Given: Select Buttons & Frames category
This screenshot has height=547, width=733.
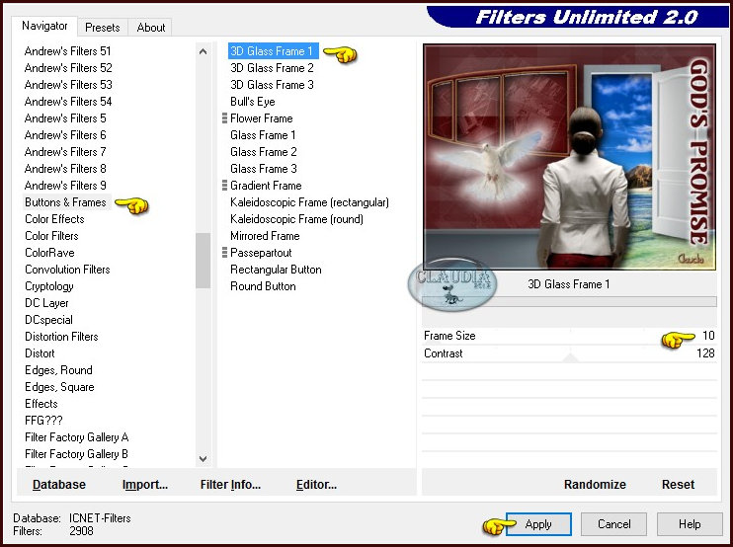Looking at the screenshot, I should click(x=65, y=202).
